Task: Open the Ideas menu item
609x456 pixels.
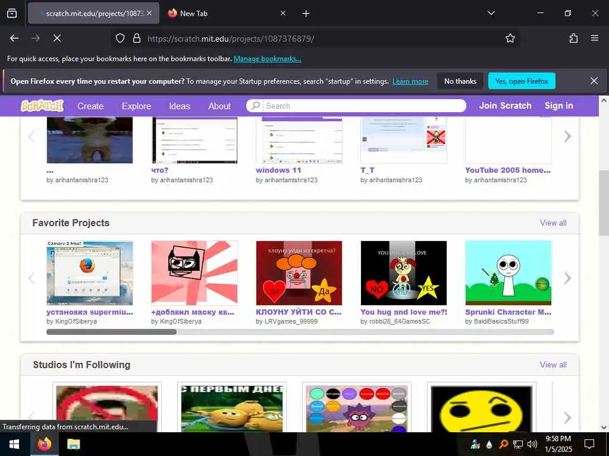Action: pyautogui.click(x=180, y=106)
